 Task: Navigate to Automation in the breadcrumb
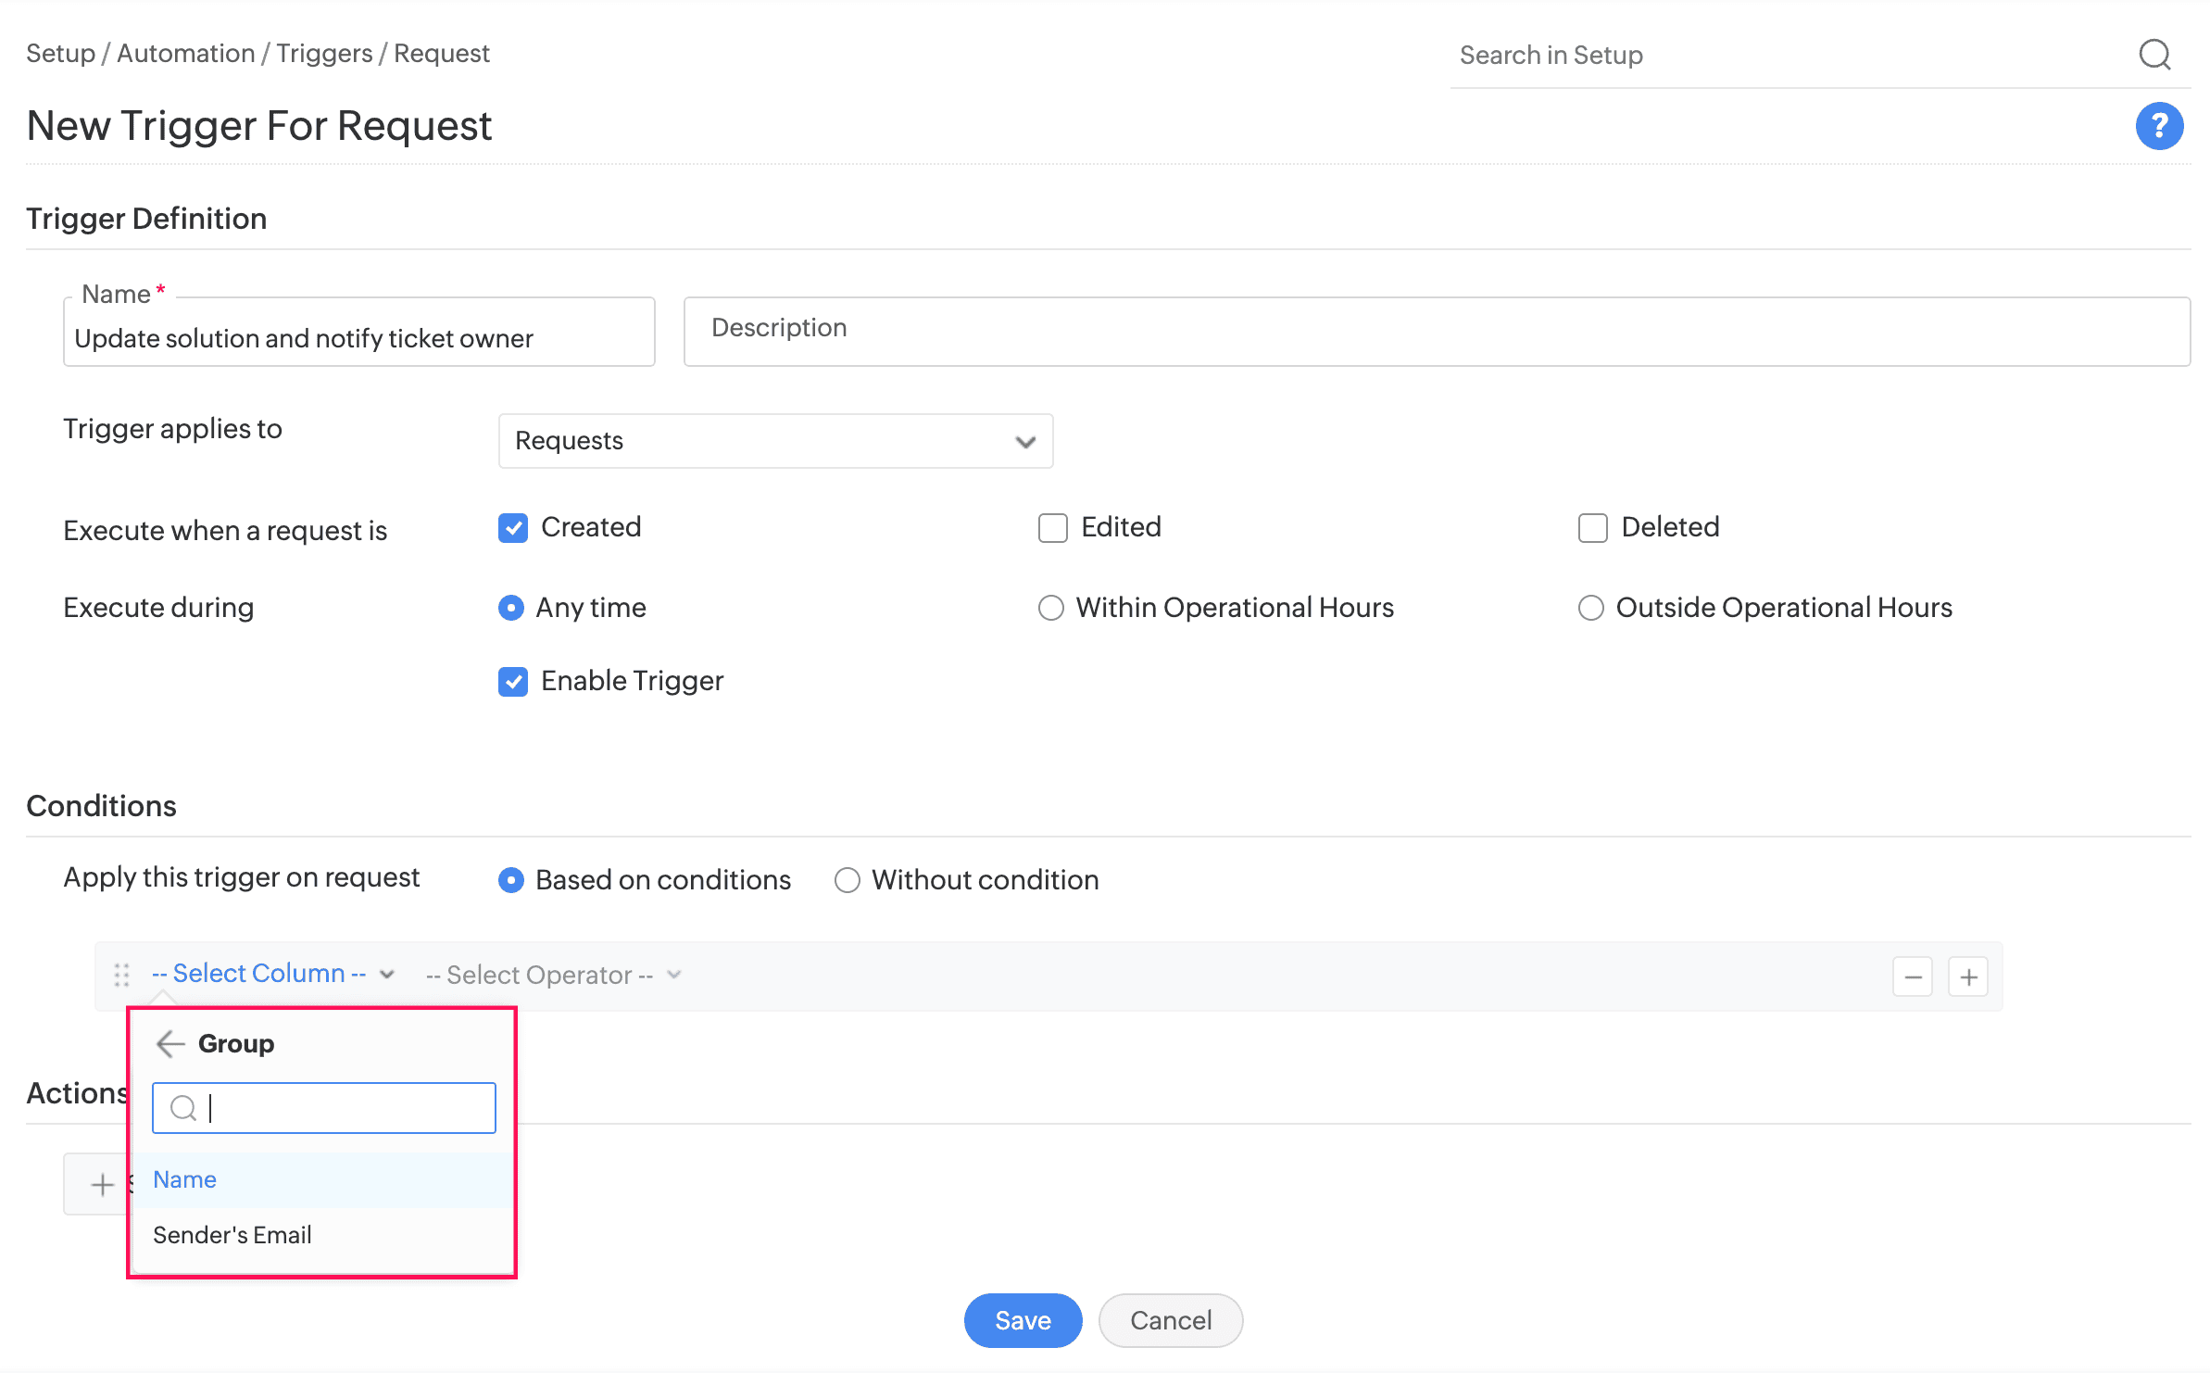click(x=184, y=53)
